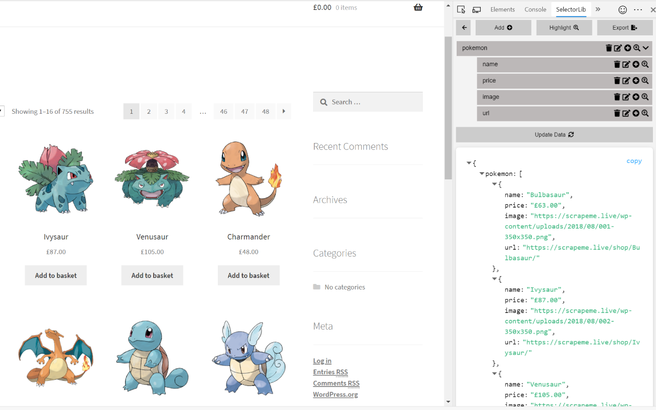Viewport: 656px width, 410px height.
Task: Open results page 3
Action: pos(166,111)
